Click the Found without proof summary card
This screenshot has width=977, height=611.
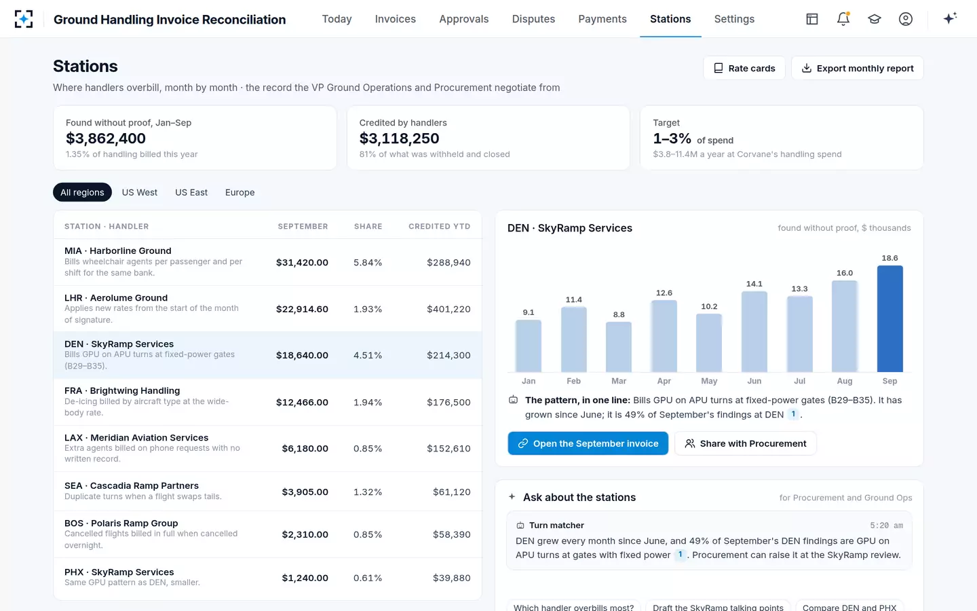[x=195, y=138]
